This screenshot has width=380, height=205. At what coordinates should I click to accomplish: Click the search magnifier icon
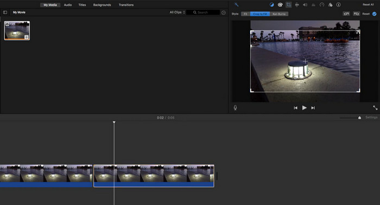(x=194, y=12)
